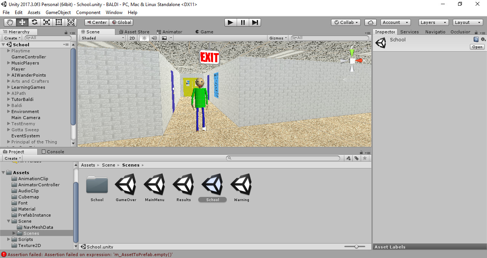The height and width of the screenshot is (258, 487).
Task: Click the Open button in the Inspector
Action: coord(477,47)
